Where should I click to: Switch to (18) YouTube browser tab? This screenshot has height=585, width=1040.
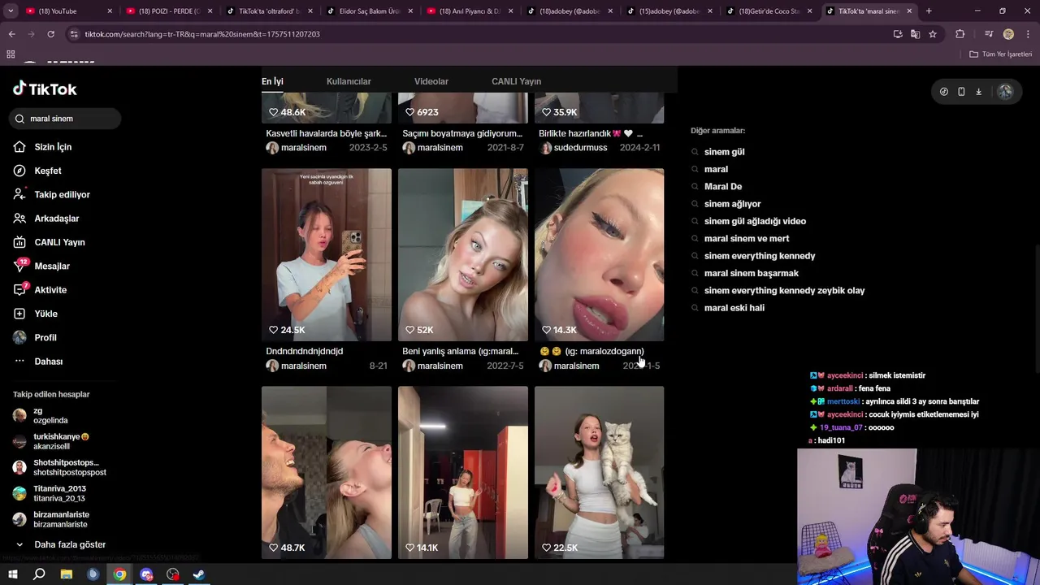point(67,11)
